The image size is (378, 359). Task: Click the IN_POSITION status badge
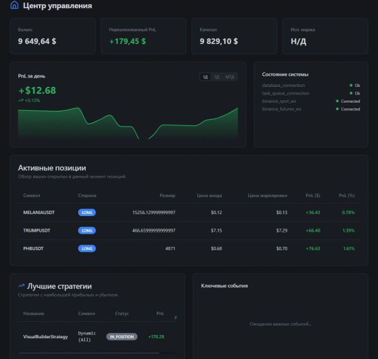122,336
